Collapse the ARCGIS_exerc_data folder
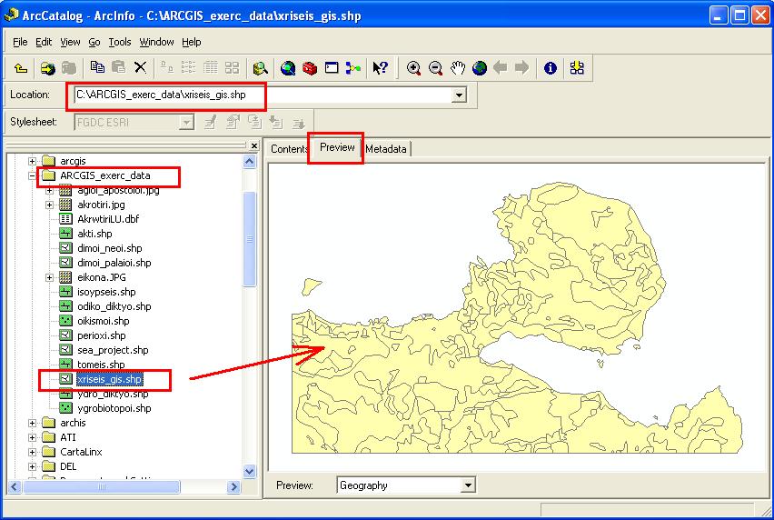The width and height of the screenshot is (774, 520). [x=32, y=175]
